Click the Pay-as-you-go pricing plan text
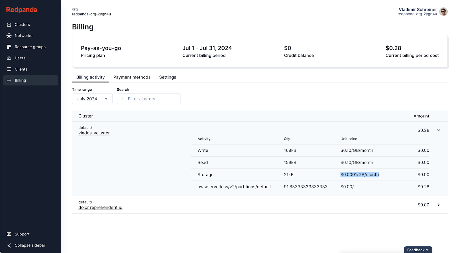 101,48
